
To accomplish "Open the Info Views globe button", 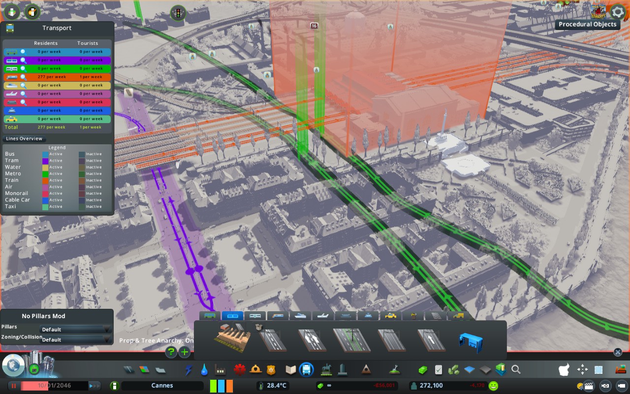I will tap(13, 365).
